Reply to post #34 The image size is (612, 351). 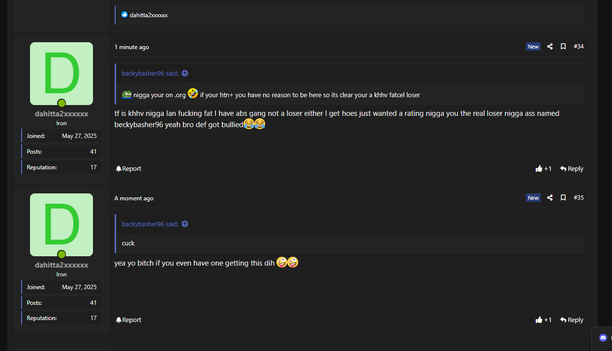pos(571,168)
